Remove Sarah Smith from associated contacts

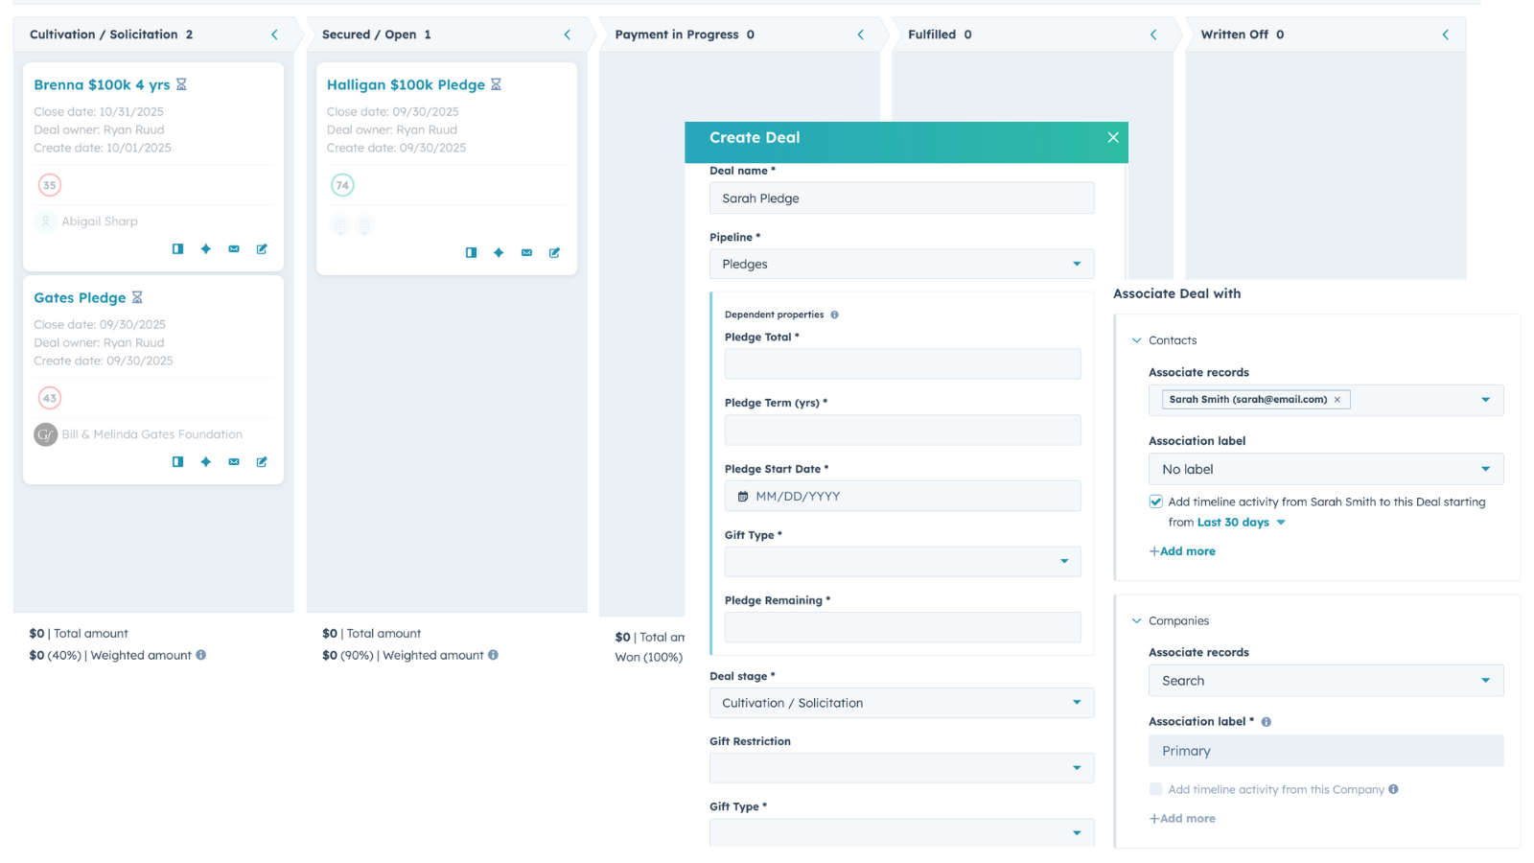1337,400
